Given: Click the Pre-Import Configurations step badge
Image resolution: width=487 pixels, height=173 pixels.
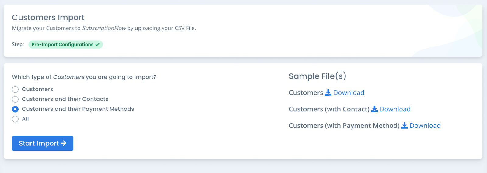Looking at the screenshot, I should pos(65,44).
